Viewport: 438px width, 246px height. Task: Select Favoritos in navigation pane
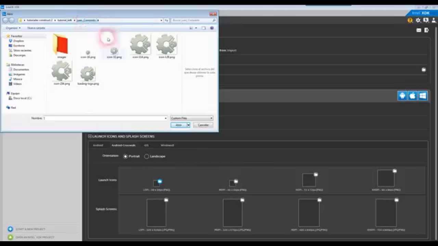(x=16, y=36)
